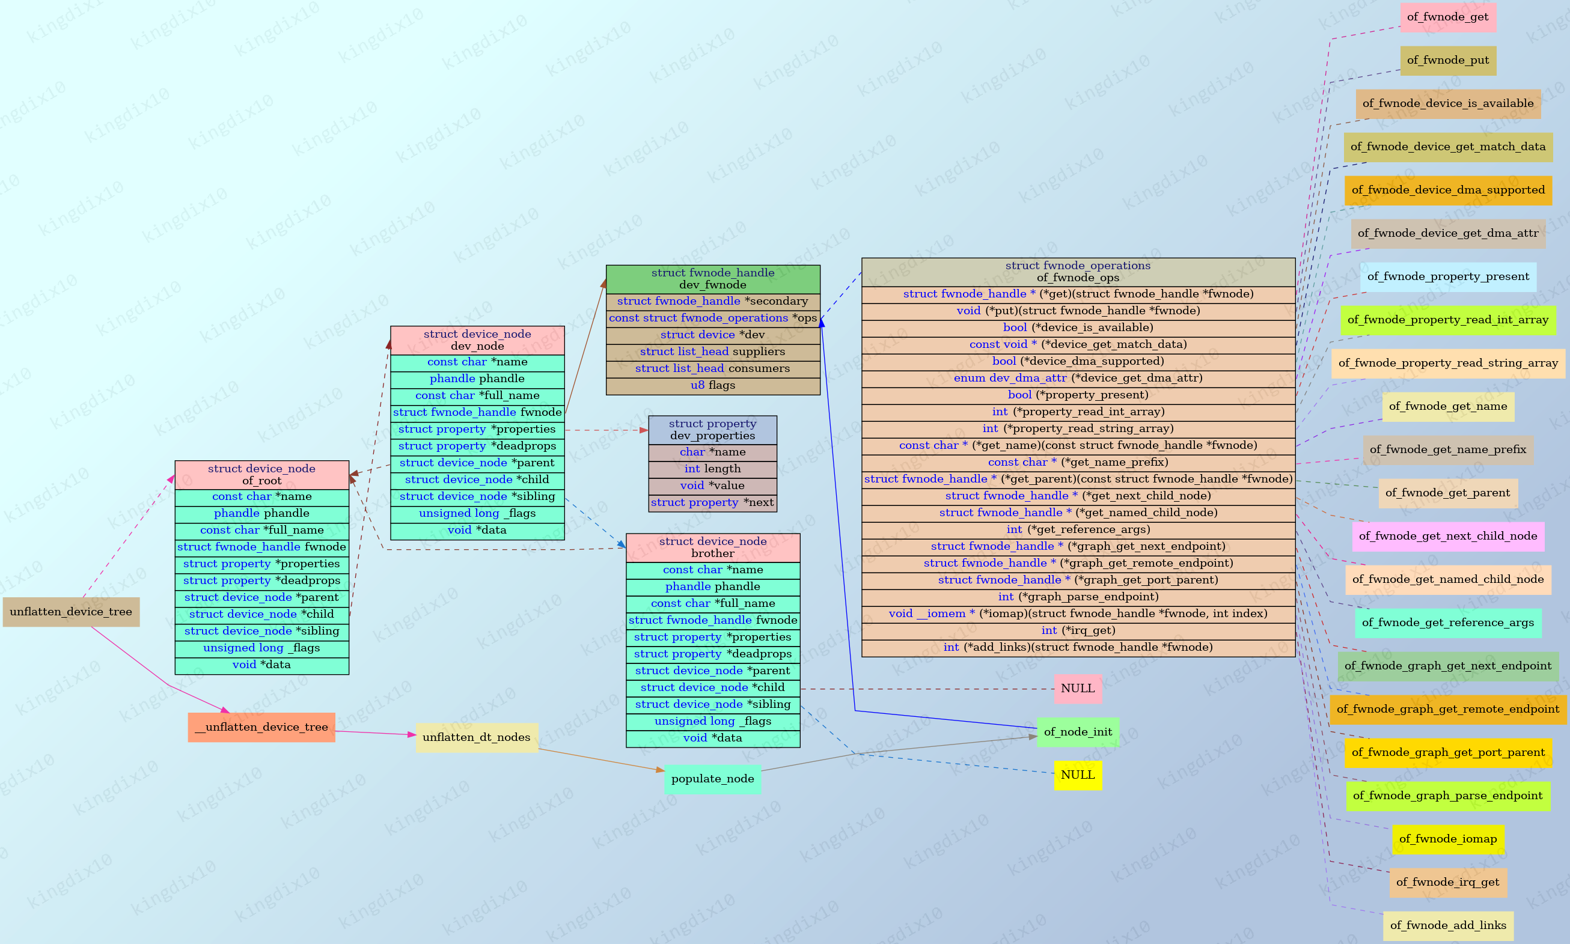Select the of_fwnode_get_named_child_node node
Image resolution: width=1570 pixels, height=944 pixels.
pos(1448,579)
